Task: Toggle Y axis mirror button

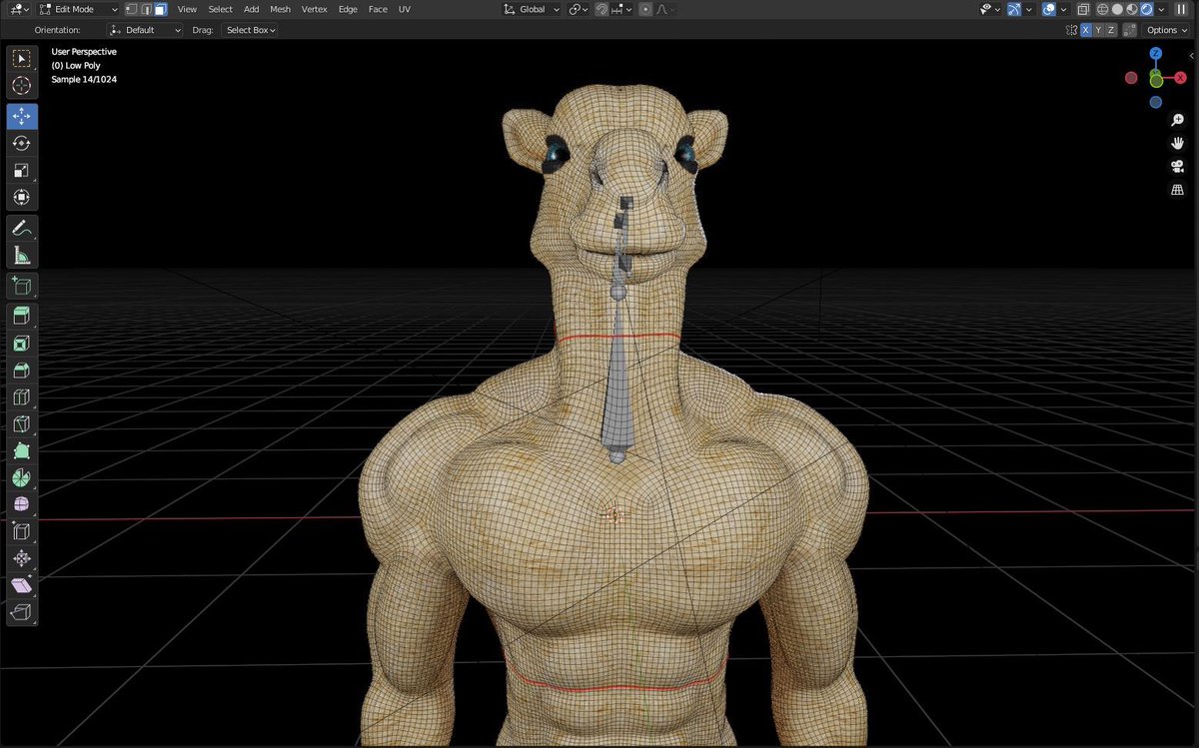Action: (1099, 30)
